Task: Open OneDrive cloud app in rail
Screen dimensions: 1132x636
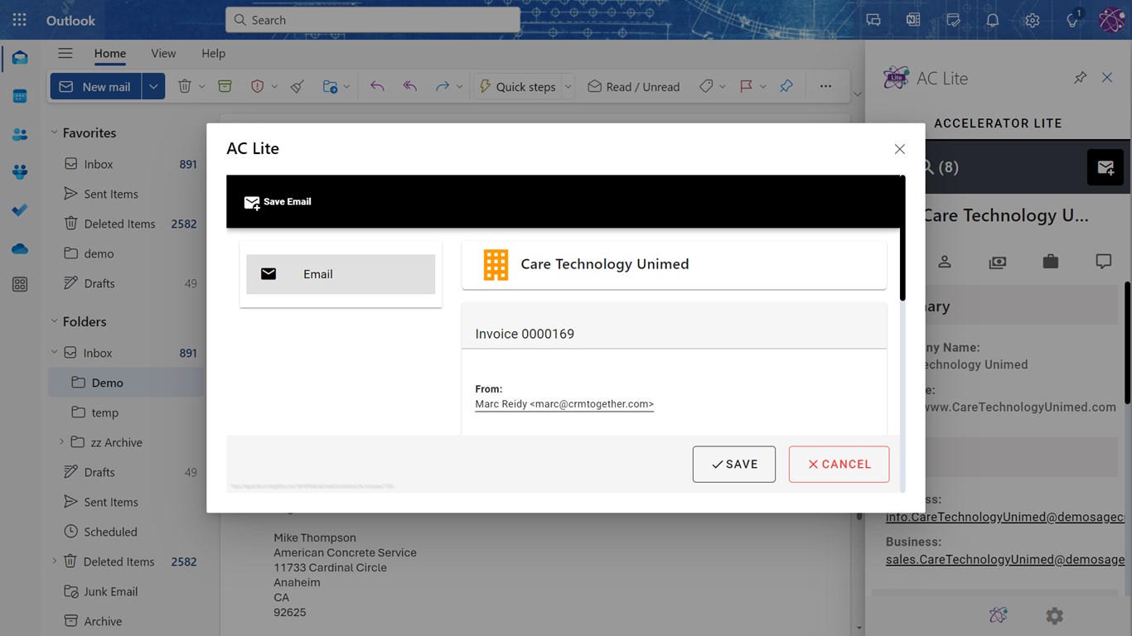Action: click(x=20, y=248)
